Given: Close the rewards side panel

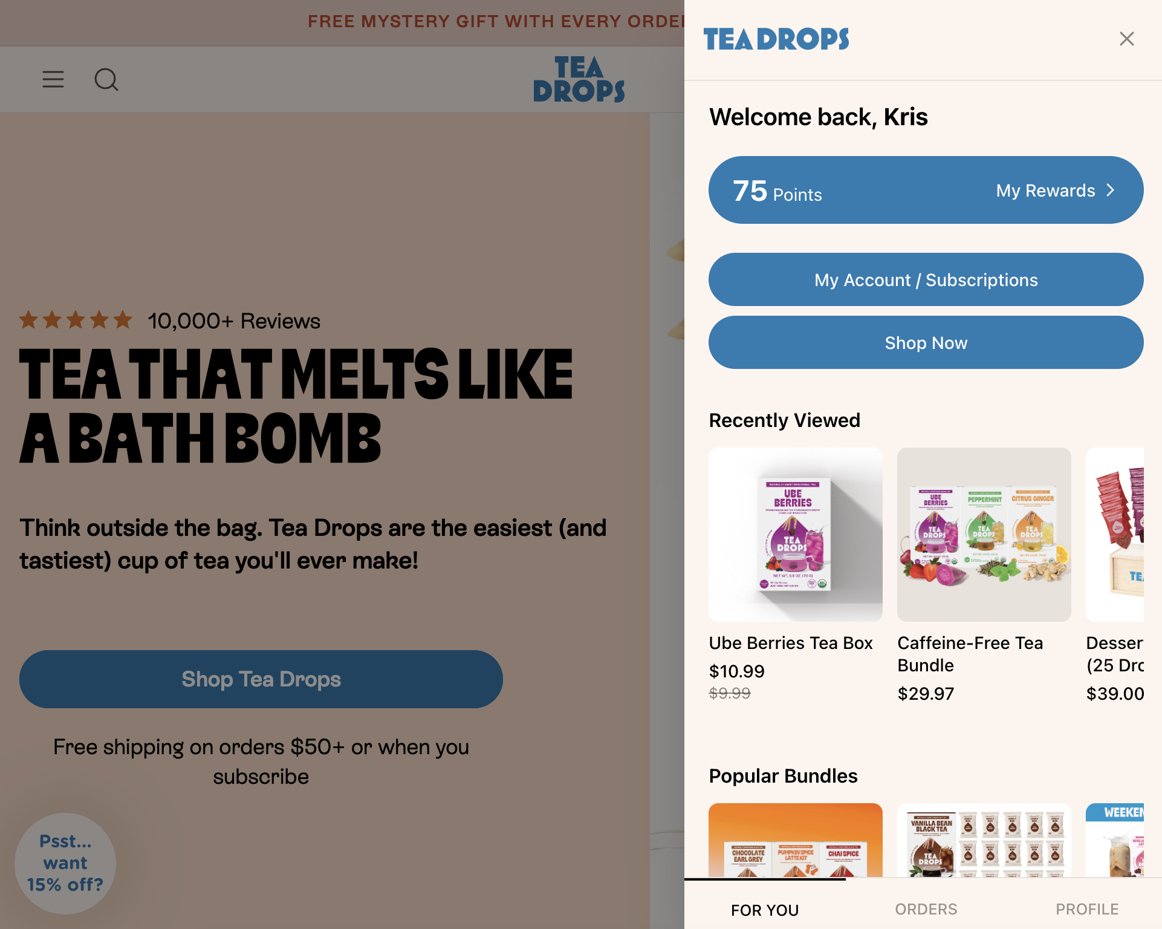Looking at the screenshot, I should 1126,39.
